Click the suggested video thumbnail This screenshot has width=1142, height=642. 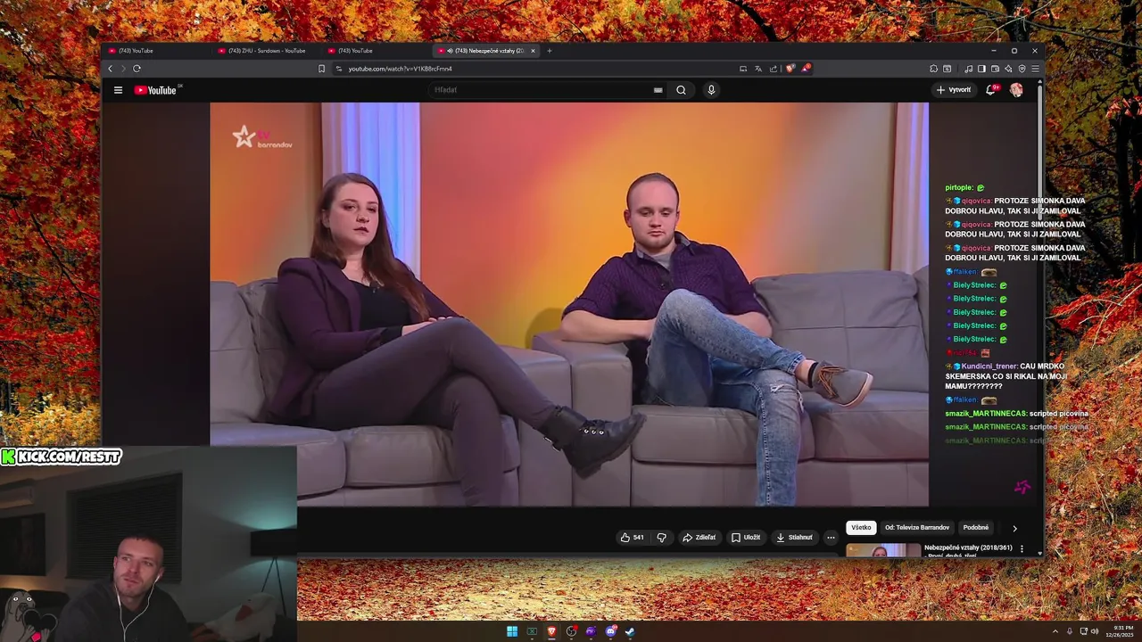coord(883,550)
